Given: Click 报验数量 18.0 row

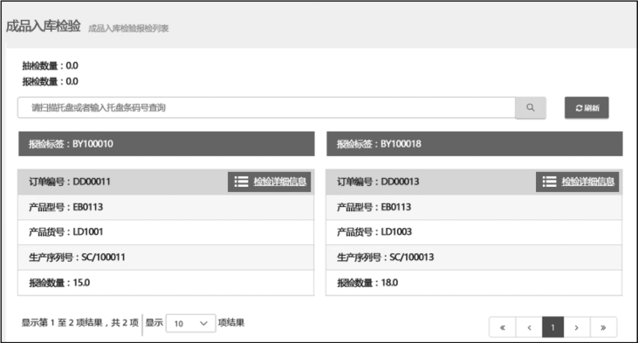Looking at the screenshot, I should click(474, 283).
